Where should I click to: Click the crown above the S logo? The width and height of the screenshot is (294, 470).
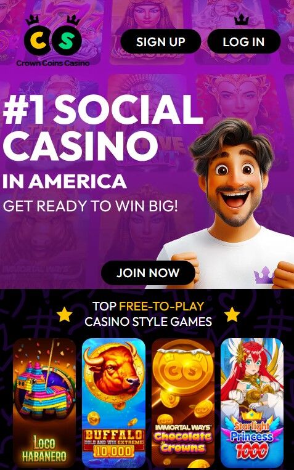click(73, 20)
